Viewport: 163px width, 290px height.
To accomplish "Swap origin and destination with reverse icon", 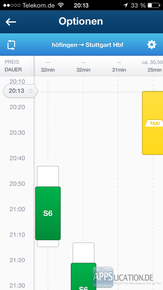I will coord(11,45).
